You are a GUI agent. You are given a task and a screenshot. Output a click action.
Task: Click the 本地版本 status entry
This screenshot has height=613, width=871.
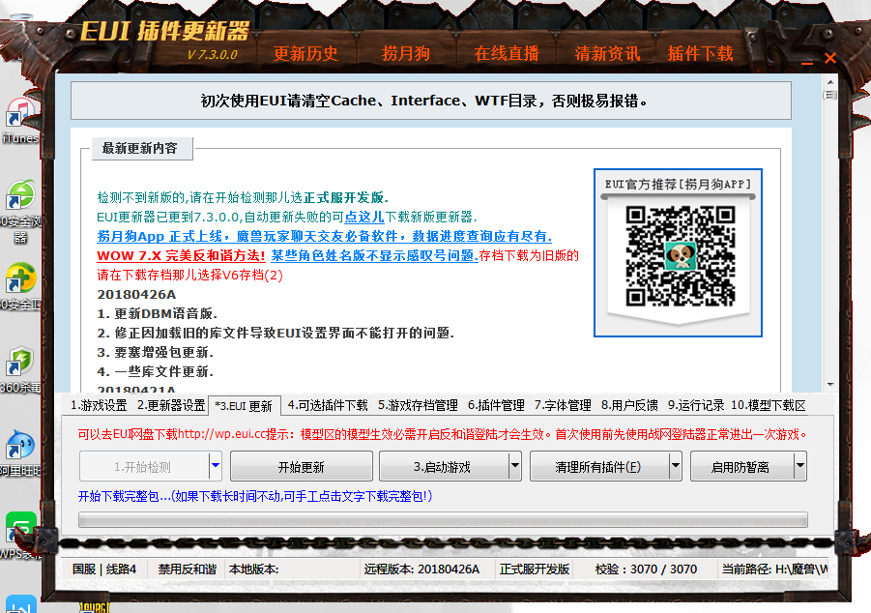tap(254, 569)
